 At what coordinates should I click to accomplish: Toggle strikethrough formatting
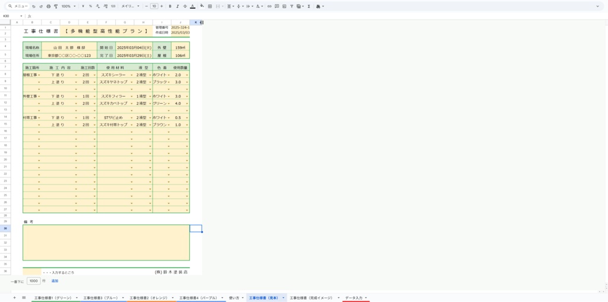185,6
